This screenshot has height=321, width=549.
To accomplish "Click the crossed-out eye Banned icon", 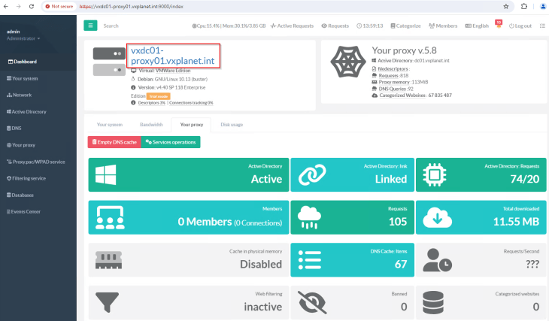I will (x=310, y=301).
